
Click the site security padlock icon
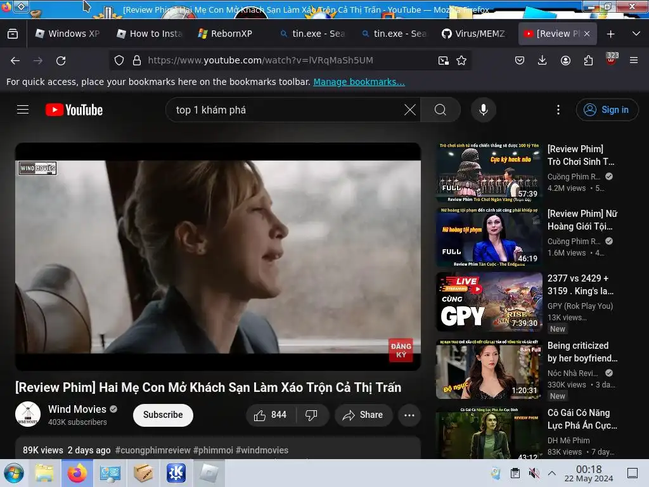137,60
